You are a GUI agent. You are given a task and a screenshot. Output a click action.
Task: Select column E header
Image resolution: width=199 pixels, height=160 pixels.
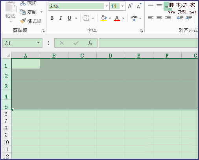[139, 56]
